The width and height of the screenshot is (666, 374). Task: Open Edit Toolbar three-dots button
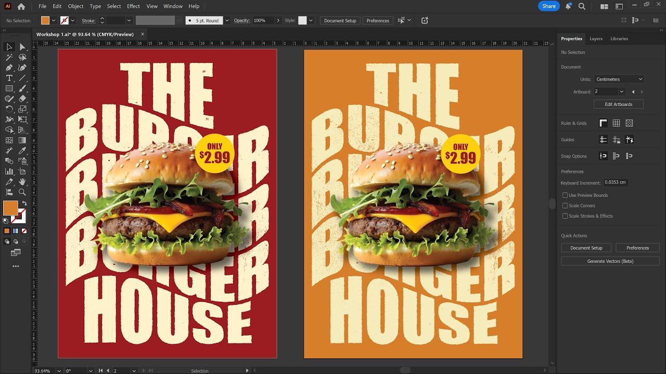click(16, 266)
